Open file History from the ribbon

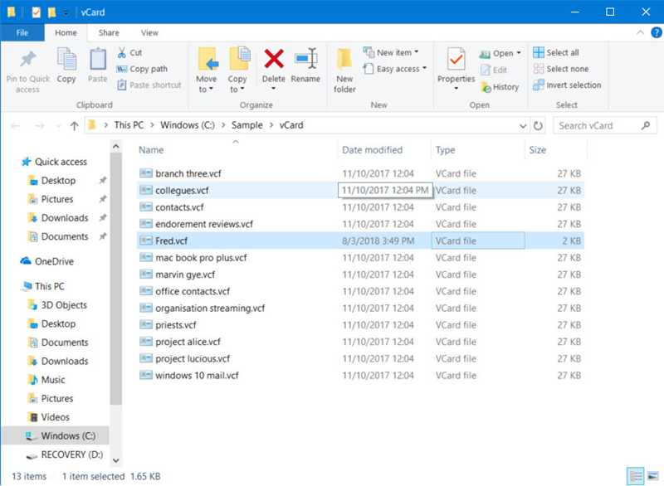pos(500,87)
